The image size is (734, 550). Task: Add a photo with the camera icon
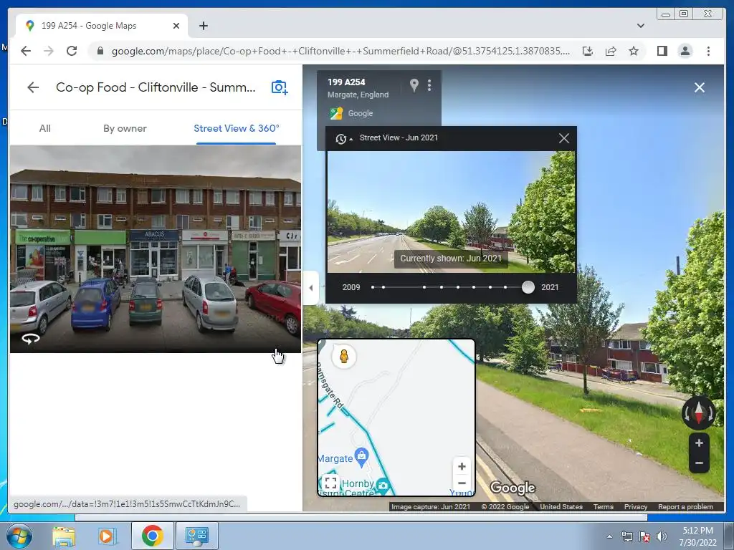coord(279,87)
